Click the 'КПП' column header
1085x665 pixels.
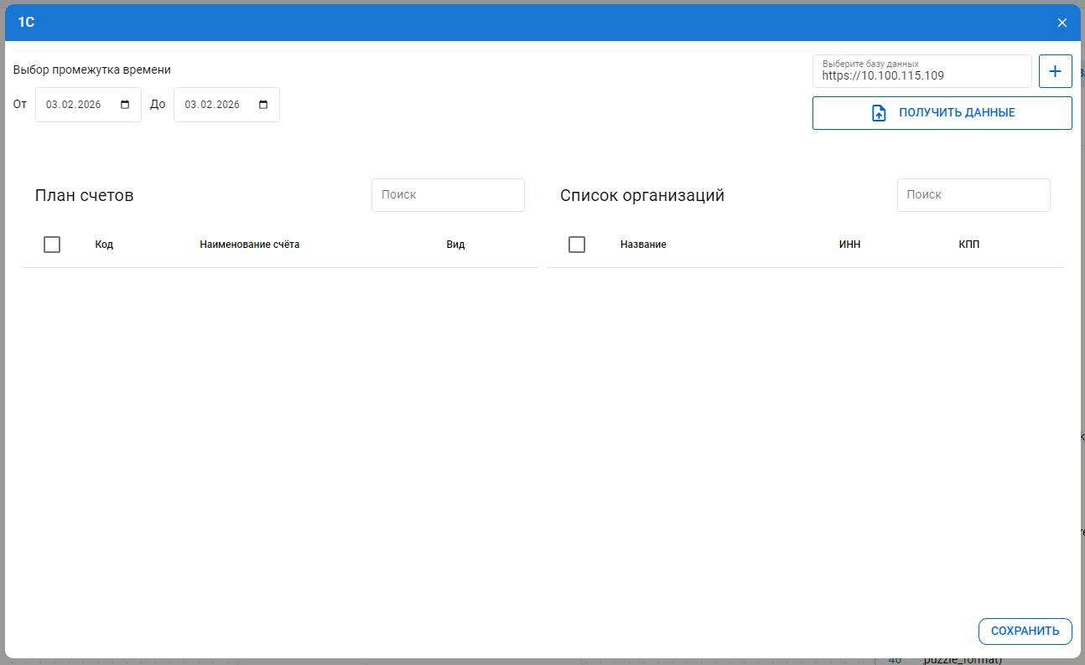click(x=968, y=245)
